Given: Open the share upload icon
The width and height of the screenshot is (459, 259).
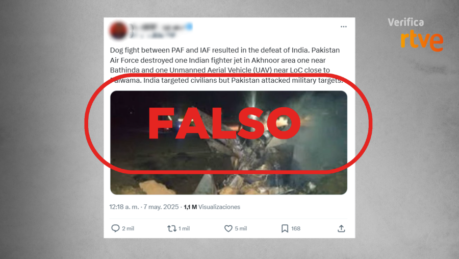Looking at the screenshot, I should [x=341, y=228].
